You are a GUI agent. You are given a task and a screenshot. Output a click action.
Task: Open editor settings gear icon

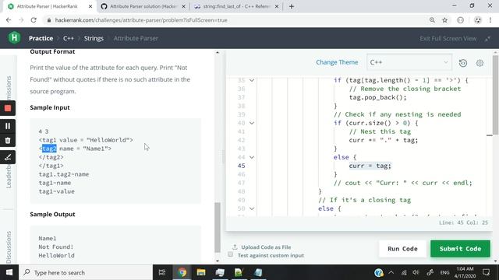(480, 62)
